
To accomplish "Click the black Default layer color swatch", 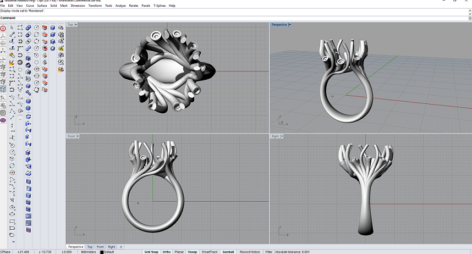I will [102, 252].
